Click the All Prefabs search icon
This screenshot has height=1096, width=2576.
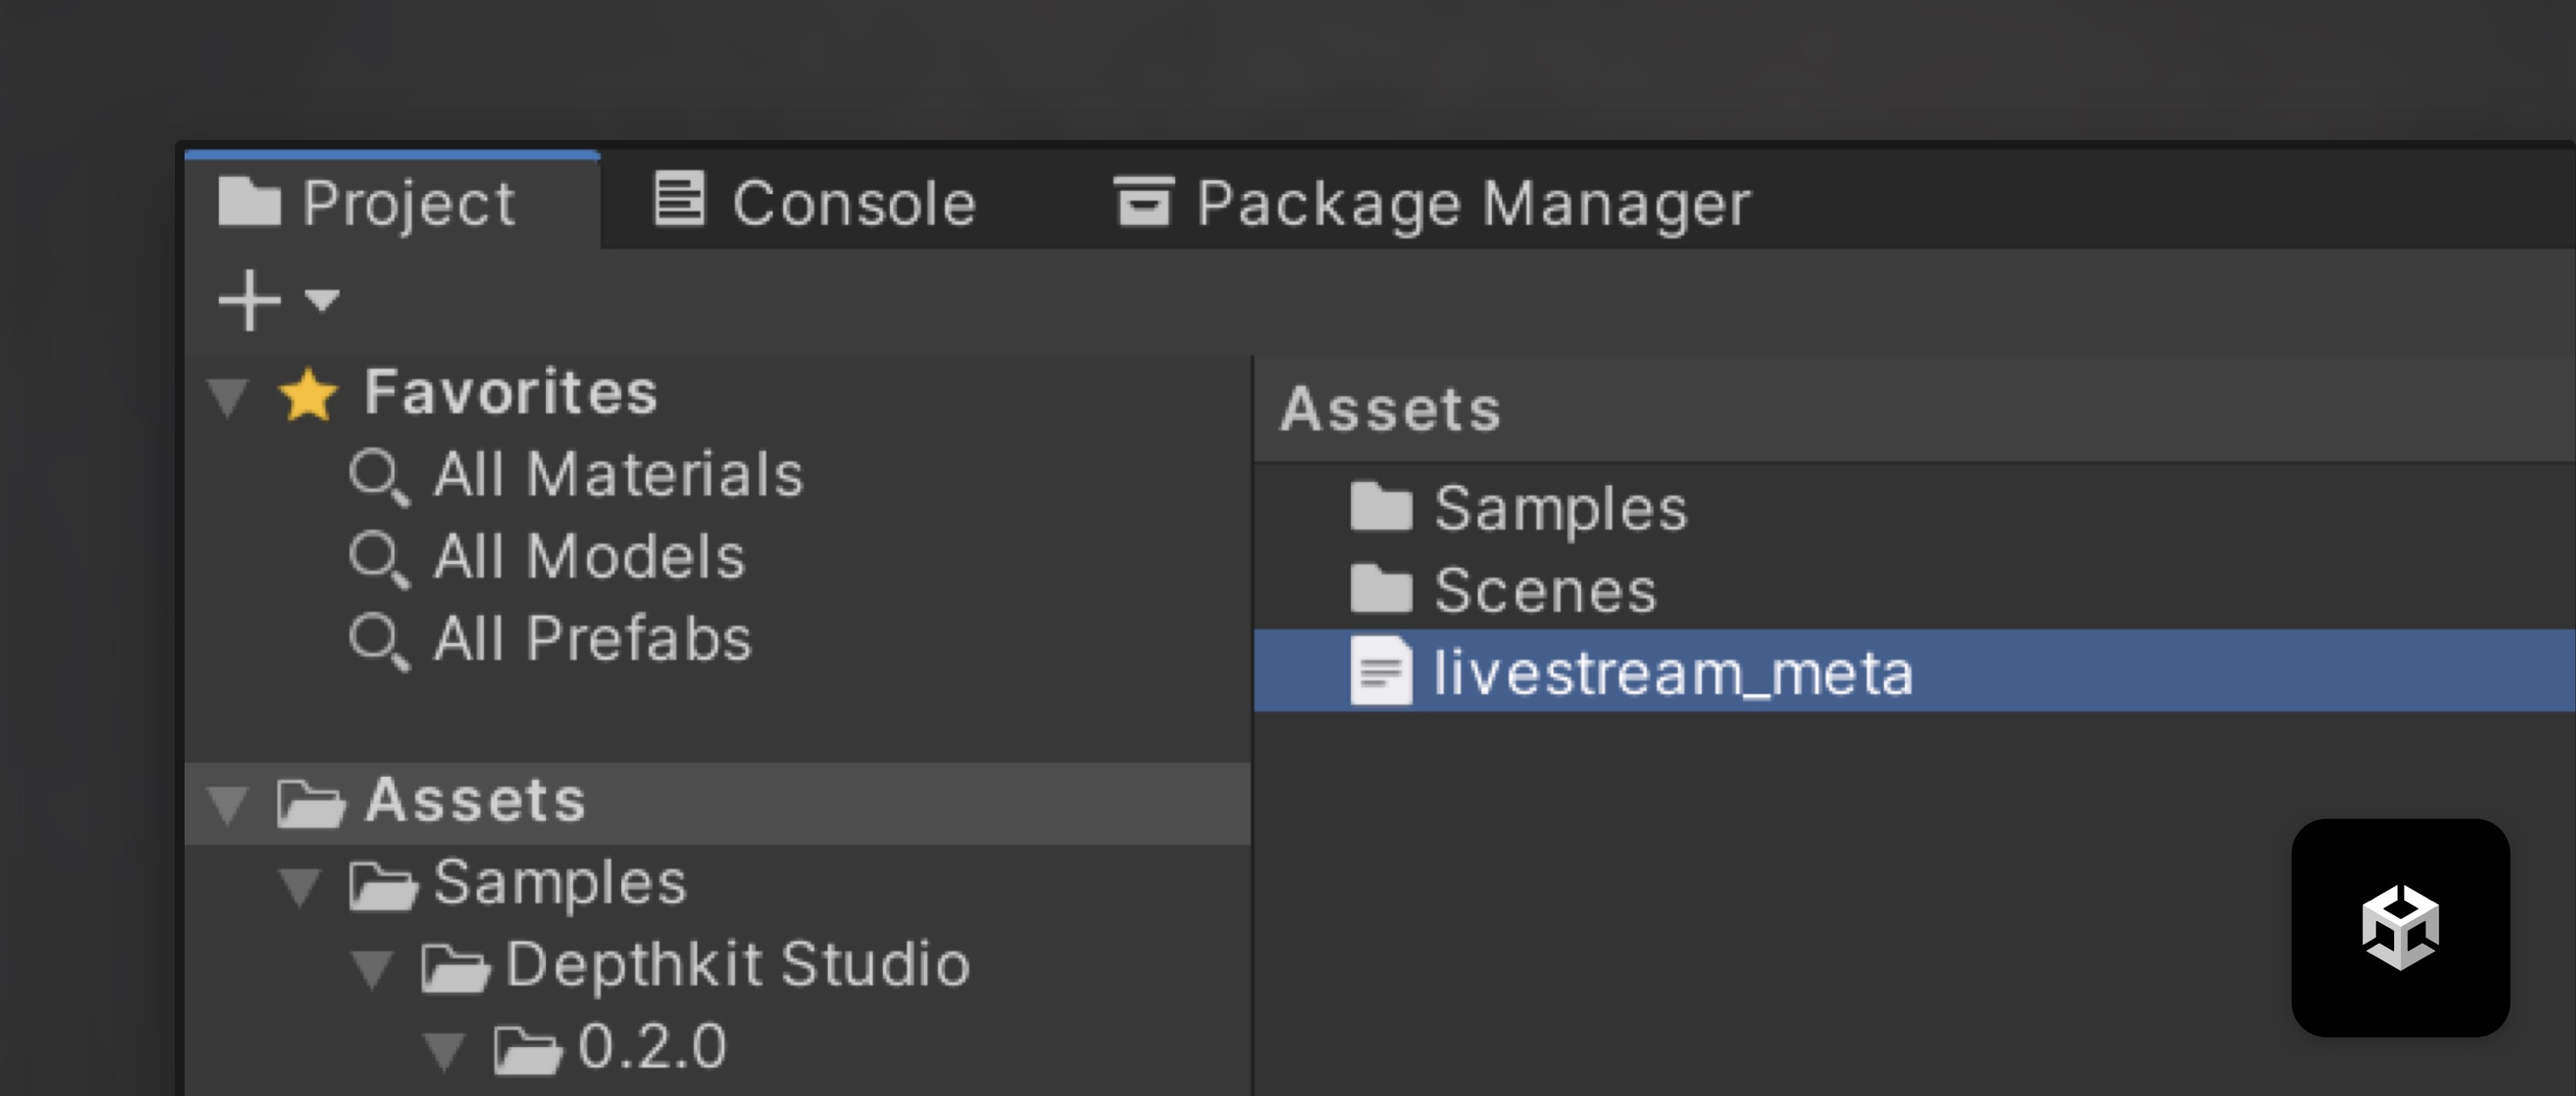tap(378, 641)
